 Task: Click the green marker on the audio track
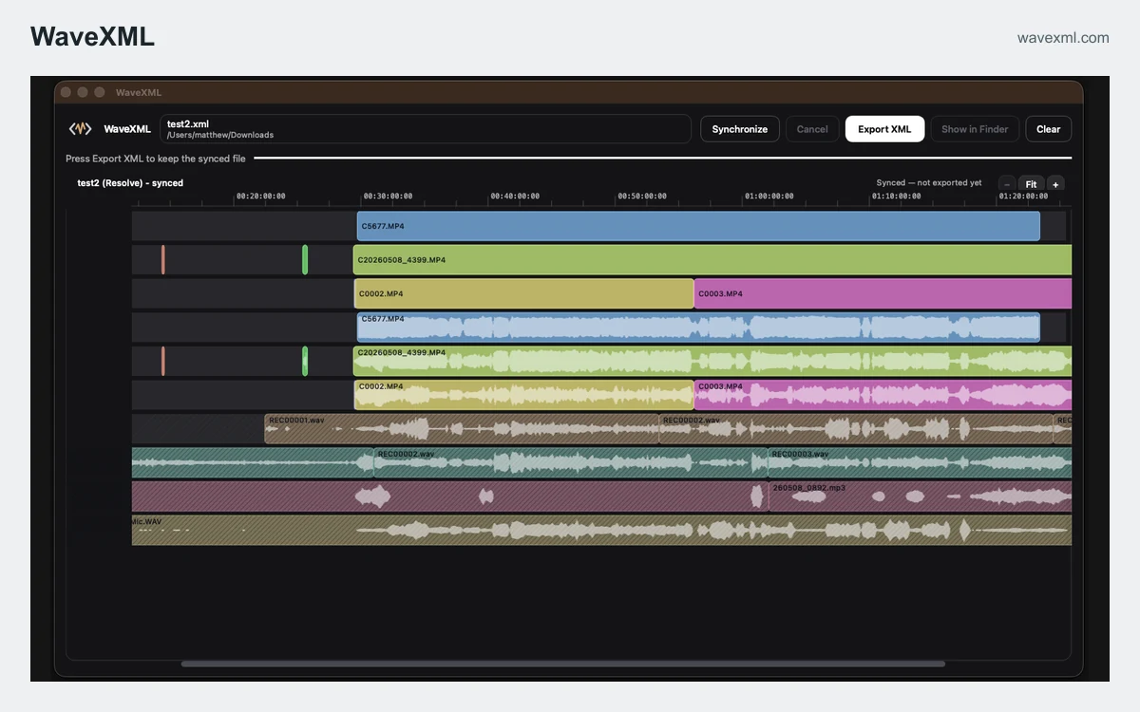point(305,361)
